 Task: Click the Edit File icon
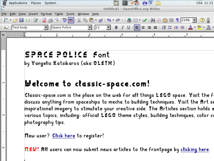(x=36, y=20)
